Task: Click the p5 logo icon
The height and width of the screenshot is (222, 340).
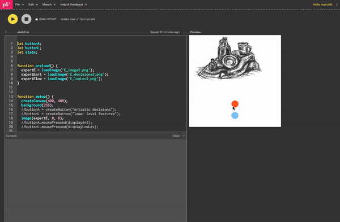Action: click(x=6, y=5)
